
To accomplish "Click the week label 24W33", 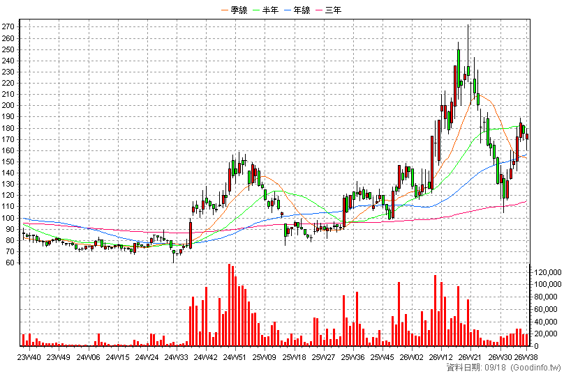I will click(177, 357).
